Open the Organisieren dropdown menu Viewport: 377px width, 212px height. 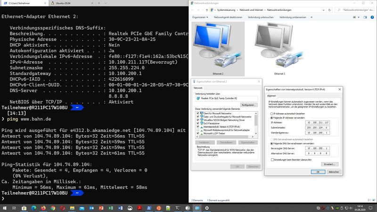pos(200,17)
